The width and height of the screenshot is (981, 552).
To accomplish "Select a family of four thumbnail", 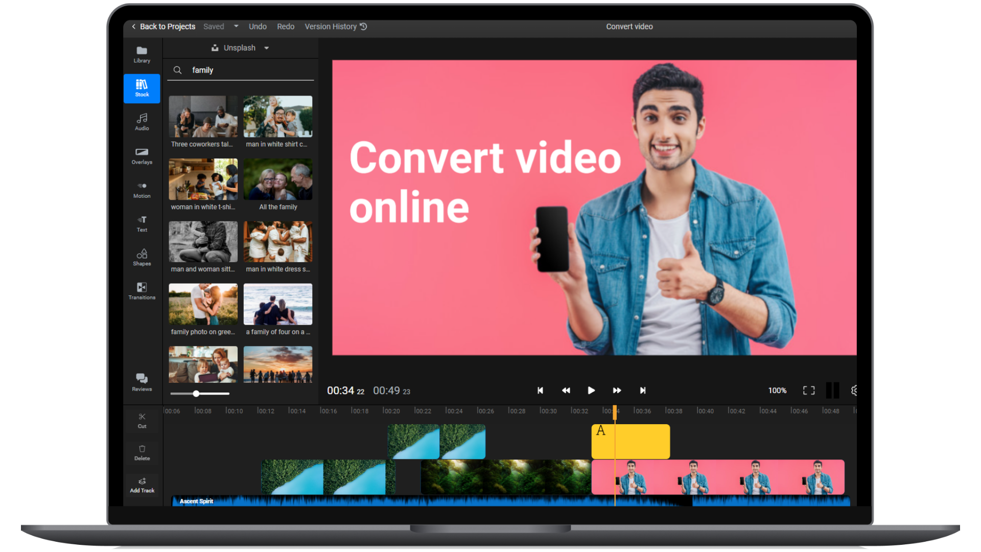I will (x=278, y=304).
